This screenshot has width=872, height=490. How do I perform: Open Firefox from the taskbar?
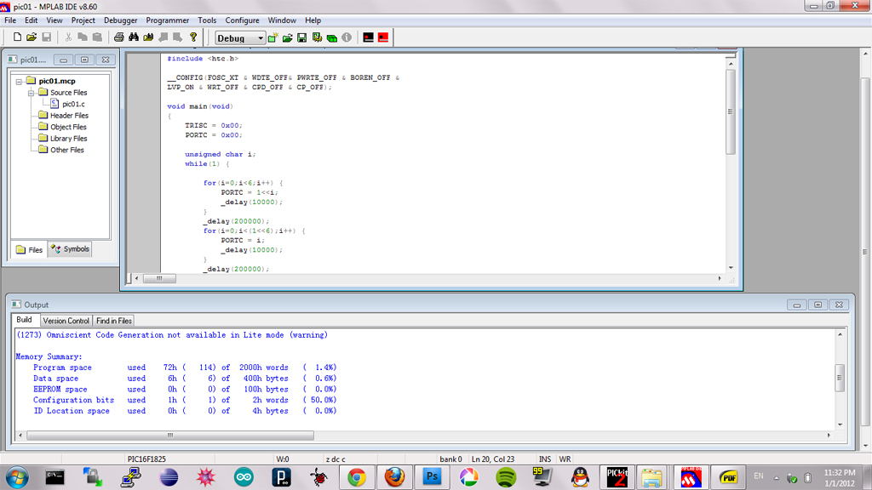pos(394,477)
